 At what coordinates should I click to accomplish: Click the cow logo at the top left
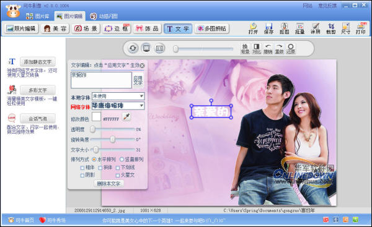coord(13,11)
